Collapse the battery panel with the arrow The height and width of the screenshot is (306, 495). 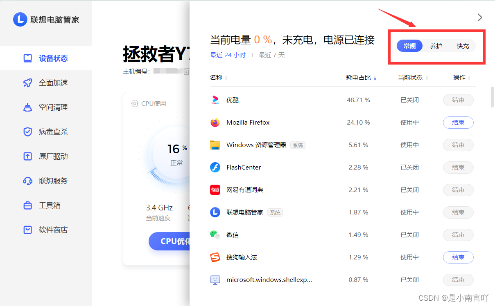(480, 17)
